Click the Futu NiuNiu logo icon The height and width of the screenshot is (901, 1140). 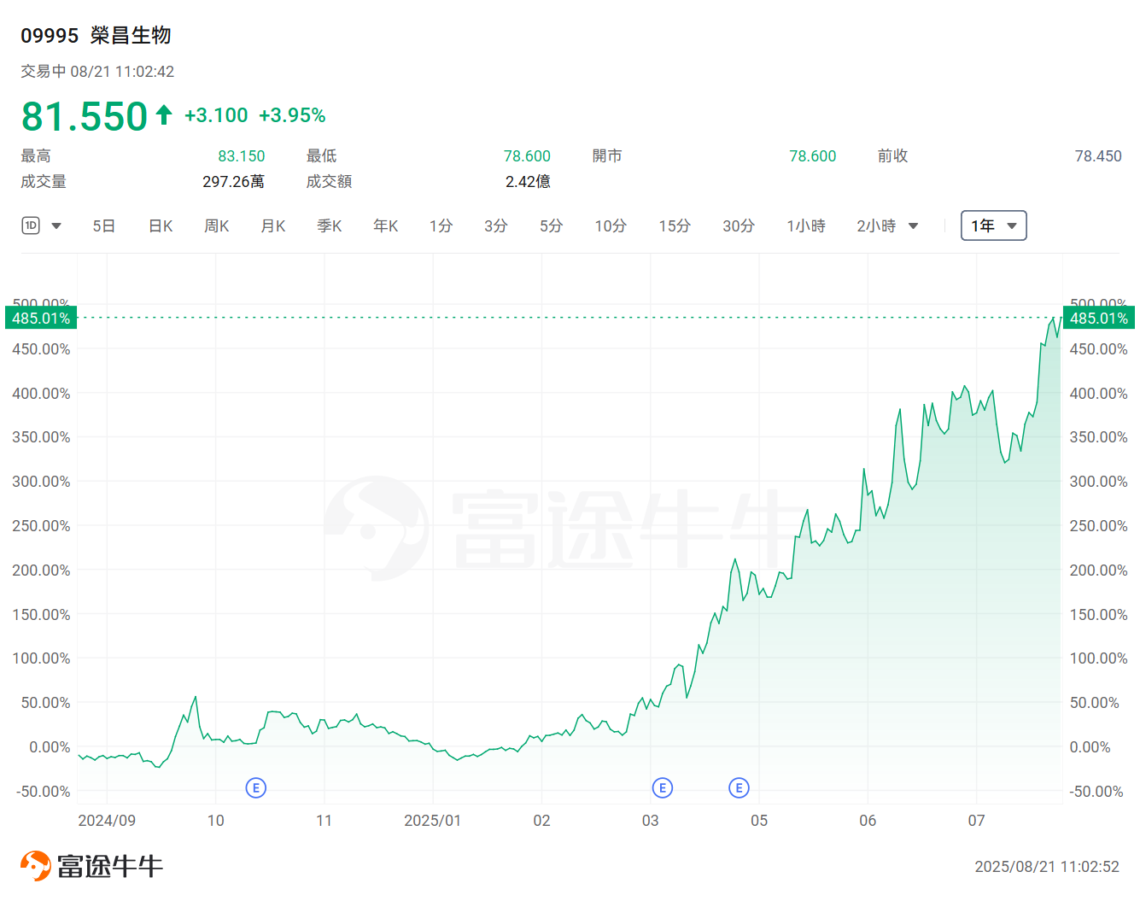pos(34,864)
